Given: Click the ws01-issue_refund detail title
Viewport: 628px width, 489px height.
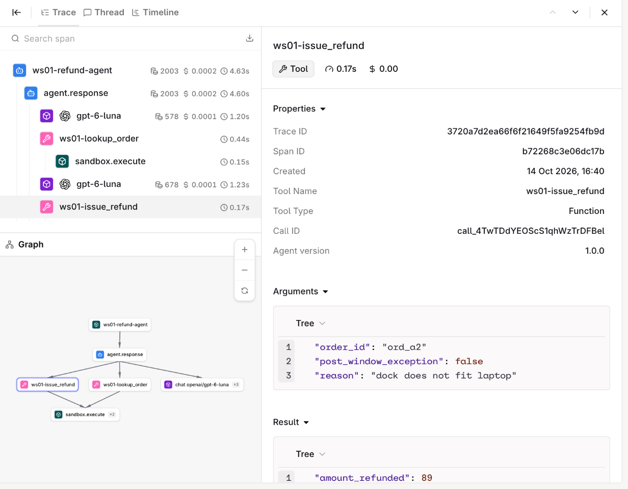Looking at the screenshot, I should [319, 45].
